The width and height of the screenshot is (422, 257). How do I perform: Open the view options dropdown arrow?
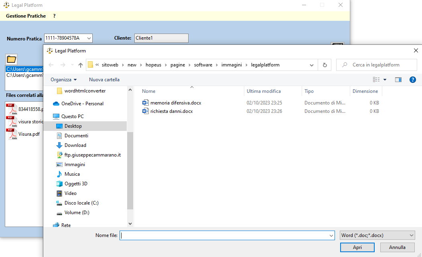point(385,80)
